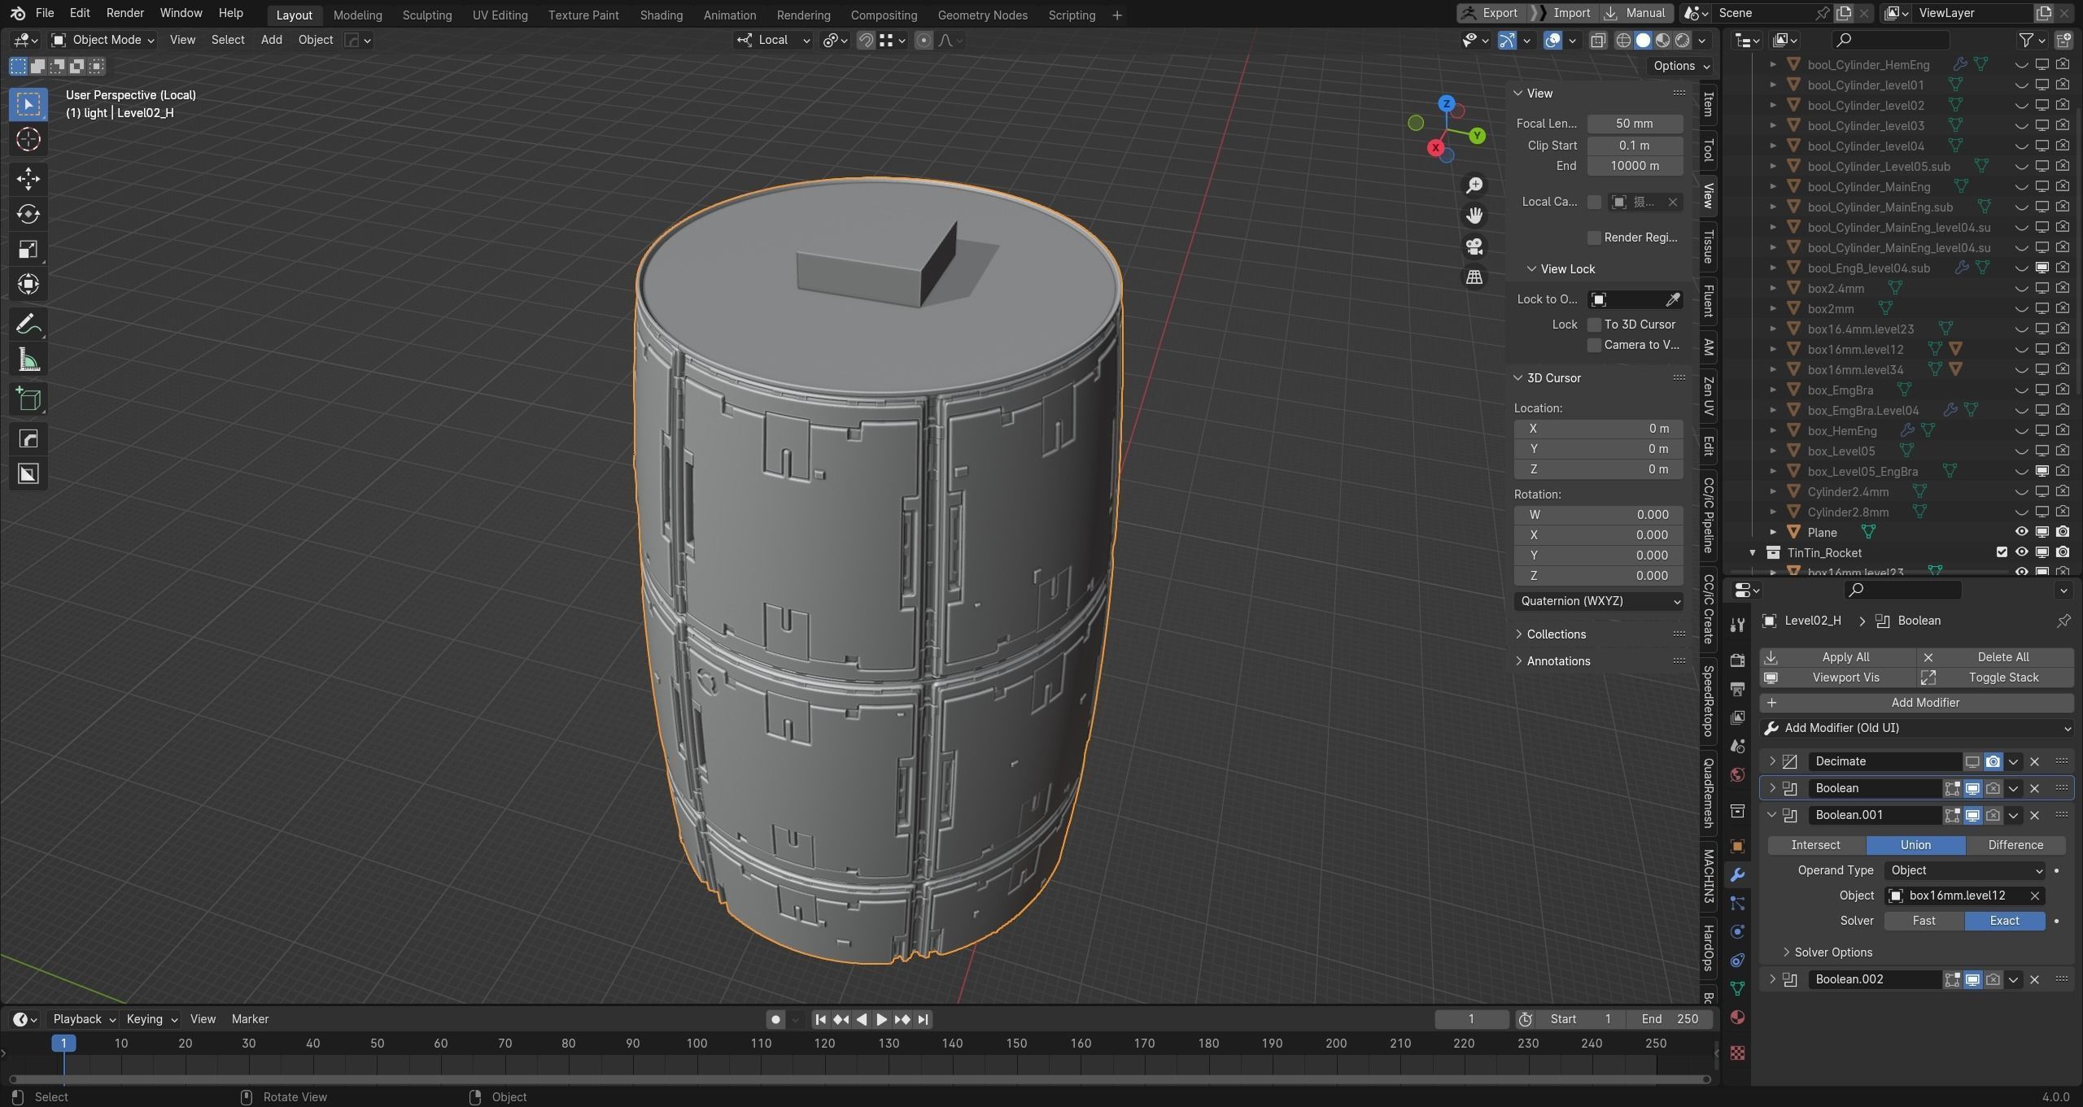Enable the Render Region checkbox
Image resolution: width=2083 pixels, height=1107 pixels.
tap(1594, 238)
